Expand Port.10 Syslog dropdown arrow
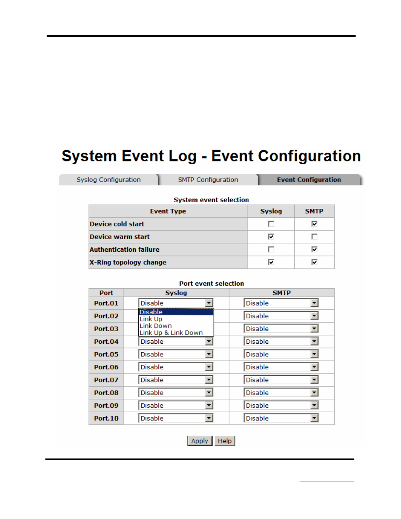Image resolution: width=401 pixels, height=519 pixels. [x=209, y=418]
